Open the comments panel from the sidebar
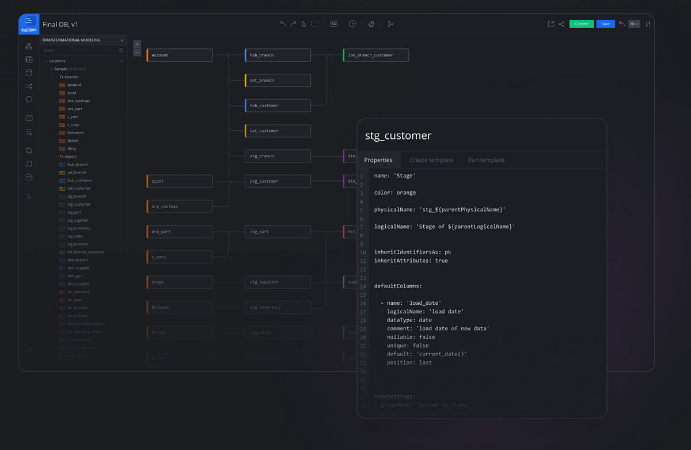Screen dimensions: 691x450 pyautogui.click(x=29, y=99)
